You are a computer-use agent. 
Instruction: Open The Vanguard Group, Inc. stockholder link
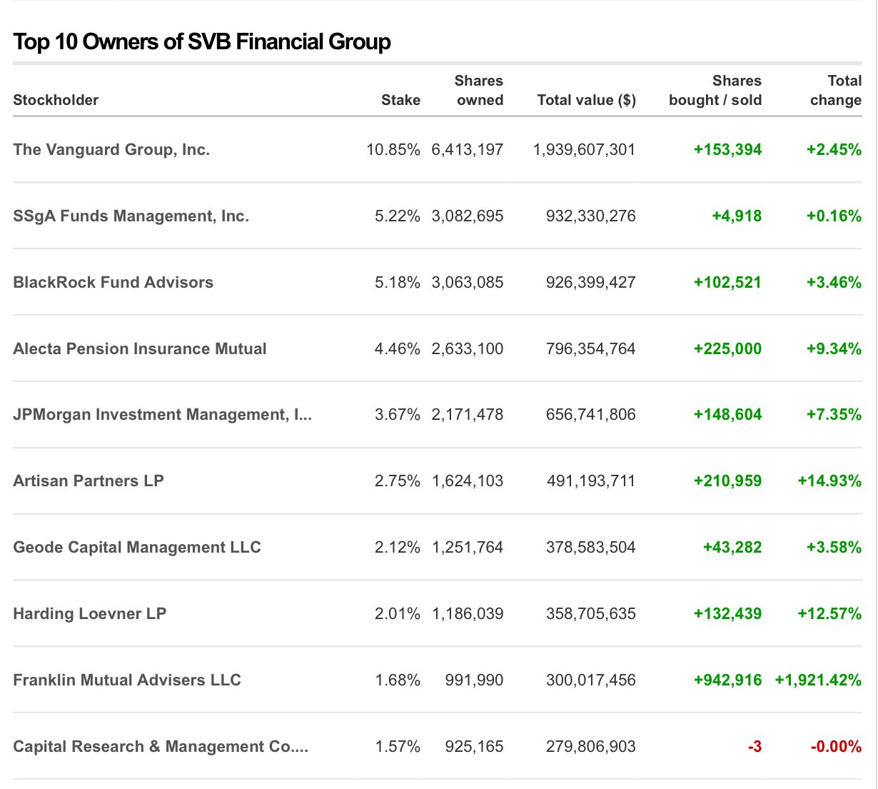click(111, 150)
